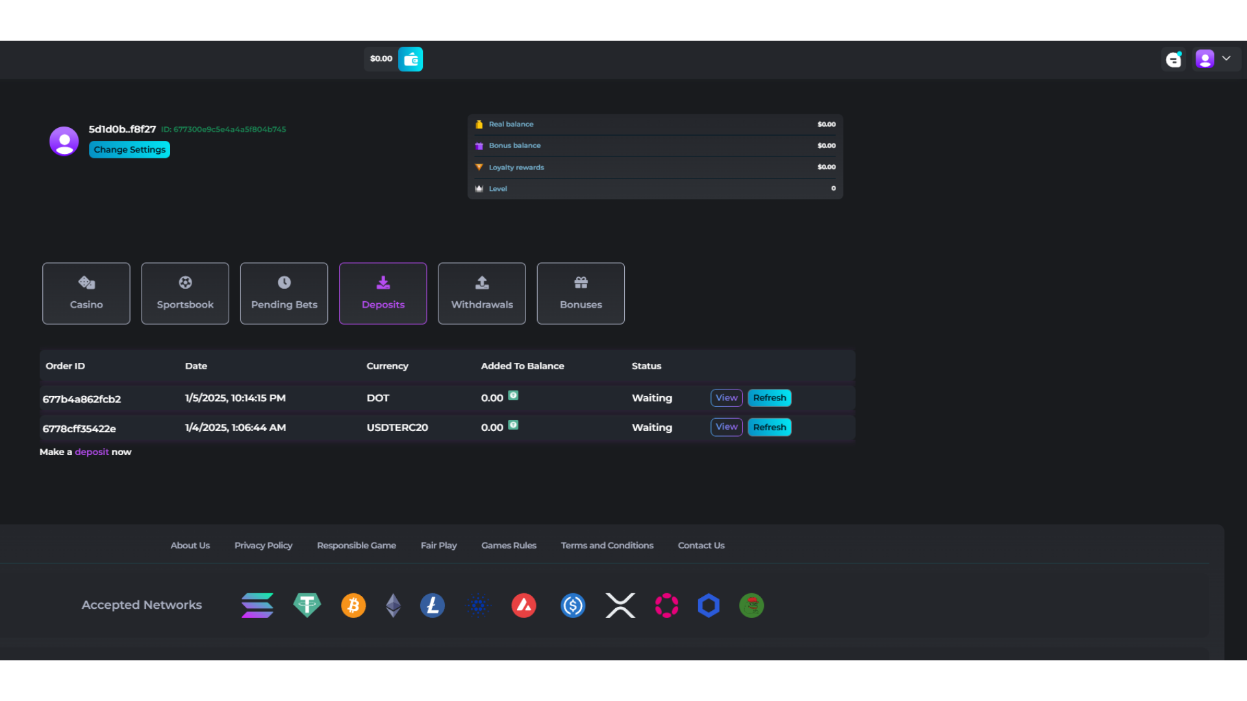Click the purple user avatar in the header

1205,59
